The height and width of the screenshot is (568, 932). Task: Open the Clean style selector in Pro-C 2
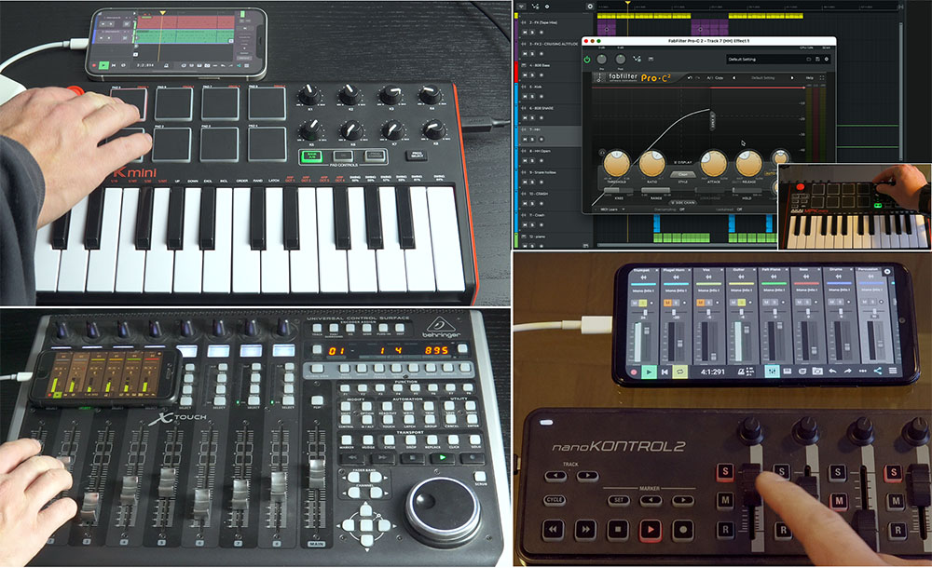coord(682,175)
